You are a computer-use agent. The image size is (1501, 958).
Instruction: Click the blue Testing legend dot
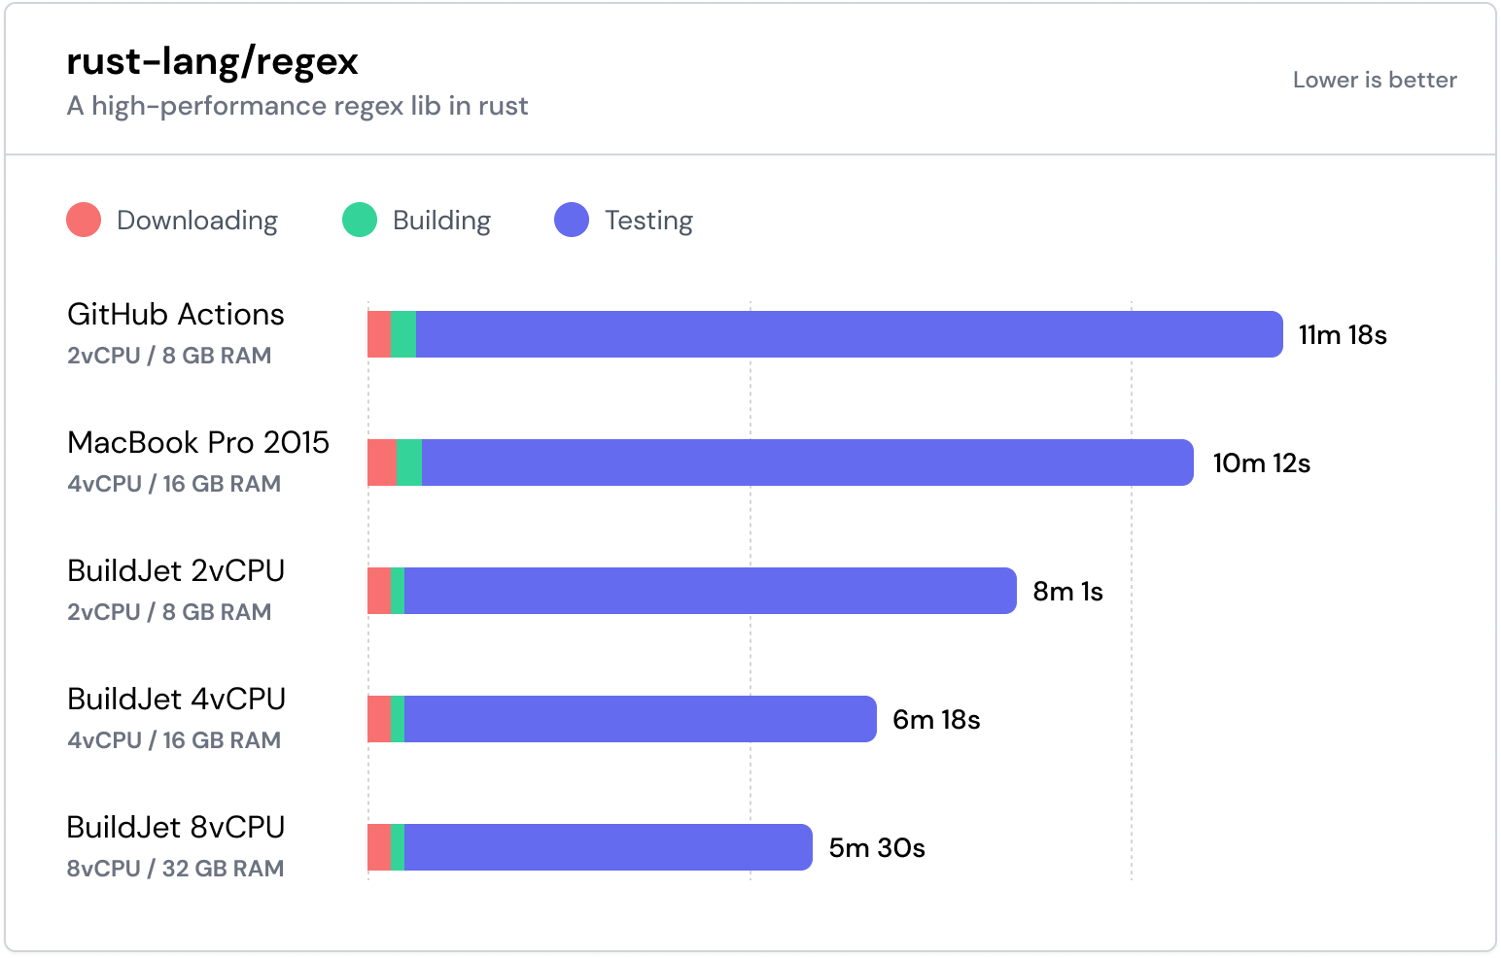click(572, 220)
